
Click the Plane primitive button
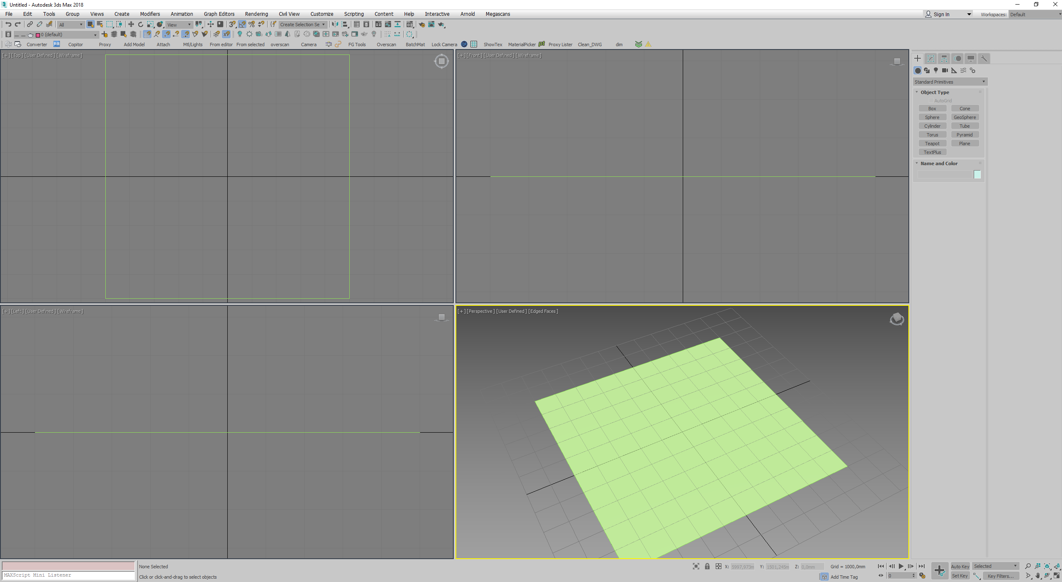click(x=965, y=144)
